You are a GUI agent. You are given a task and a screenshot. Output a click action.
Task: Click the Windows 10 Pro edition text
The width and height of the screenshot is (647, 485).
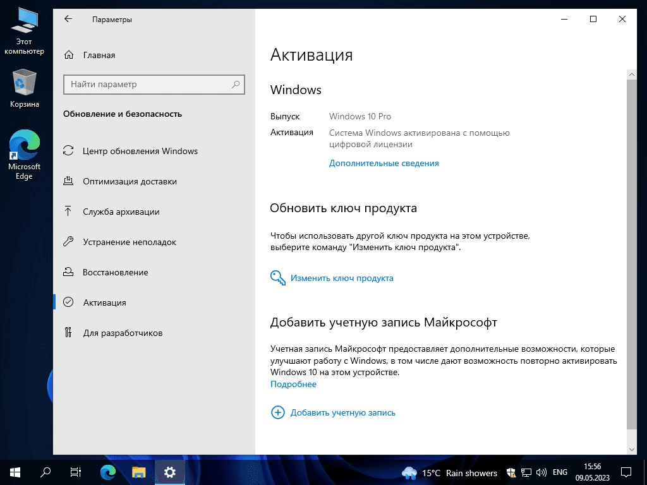[360, 116]
